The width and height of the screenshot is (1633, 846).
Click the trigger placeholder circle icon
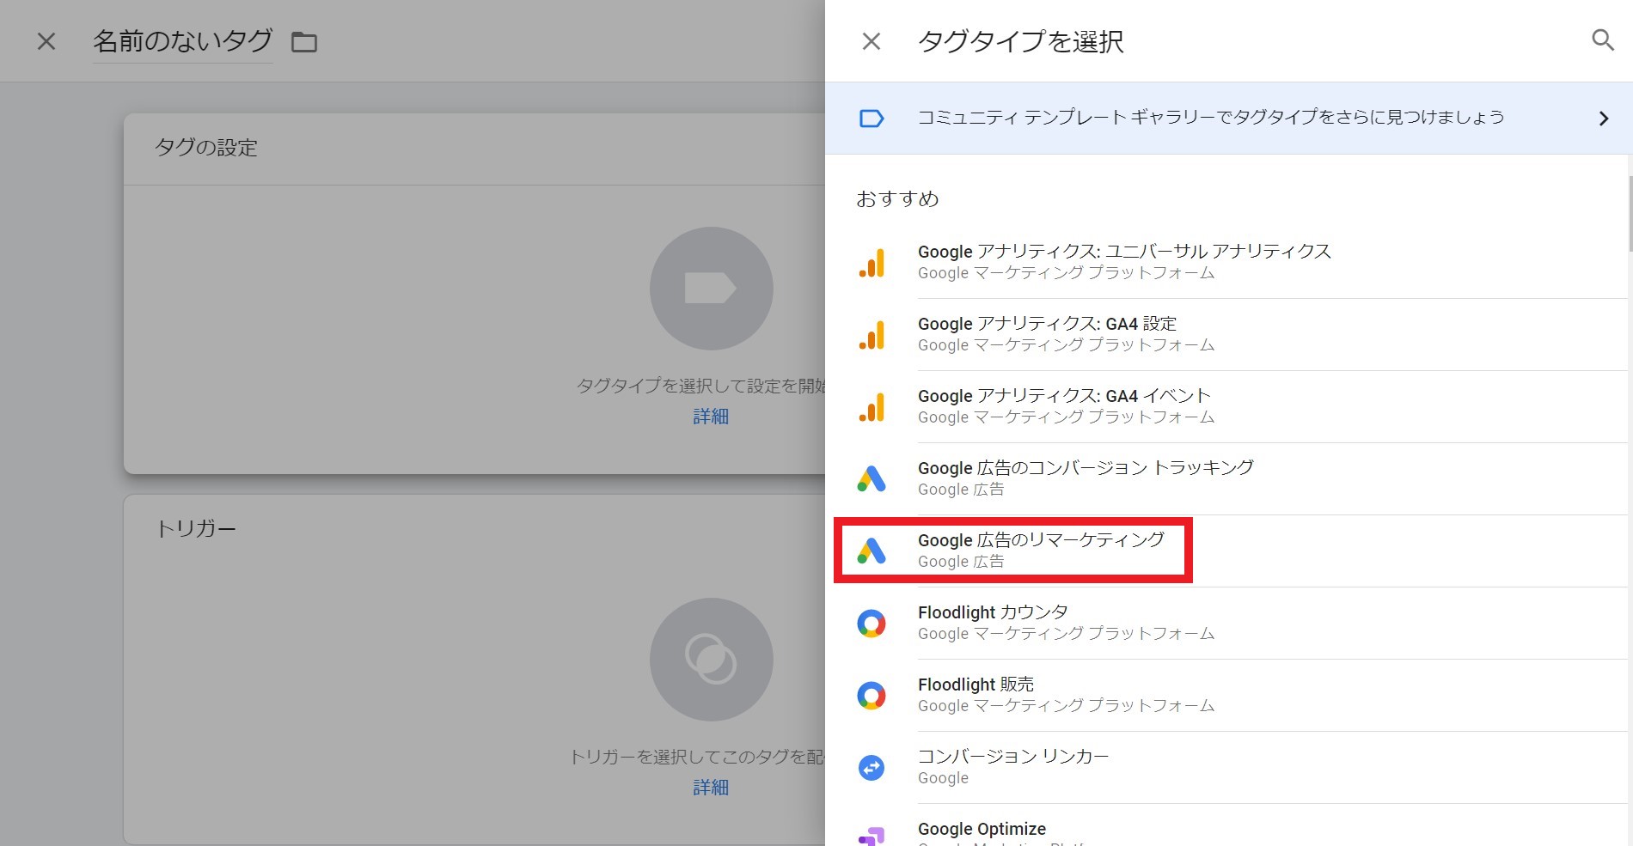tap(711, 660)
